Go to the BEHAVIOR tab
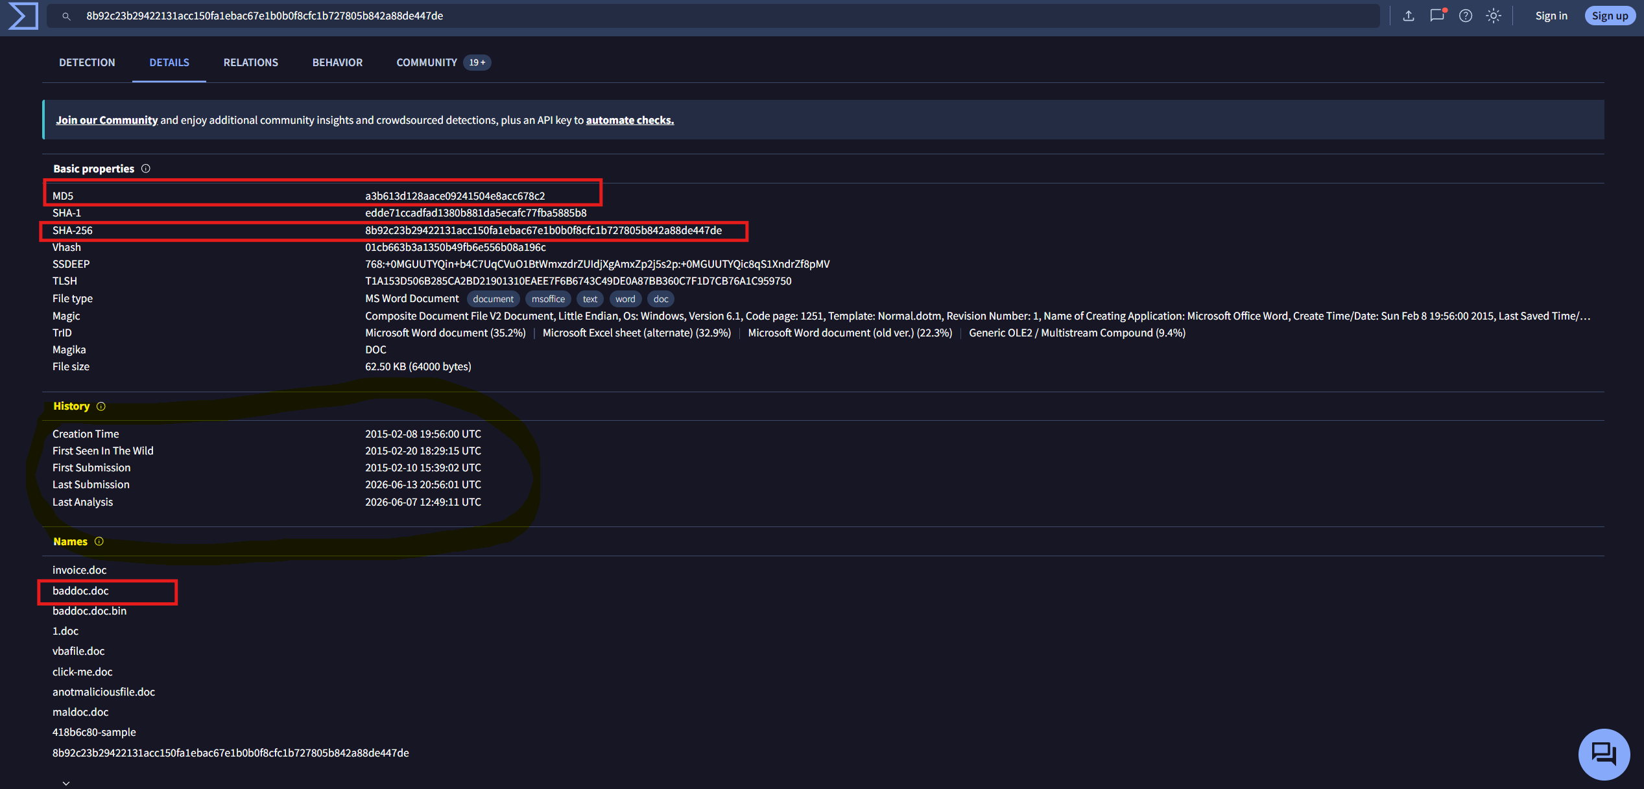Viewport: 1644px width, 789px height. [x=337, y=62]
